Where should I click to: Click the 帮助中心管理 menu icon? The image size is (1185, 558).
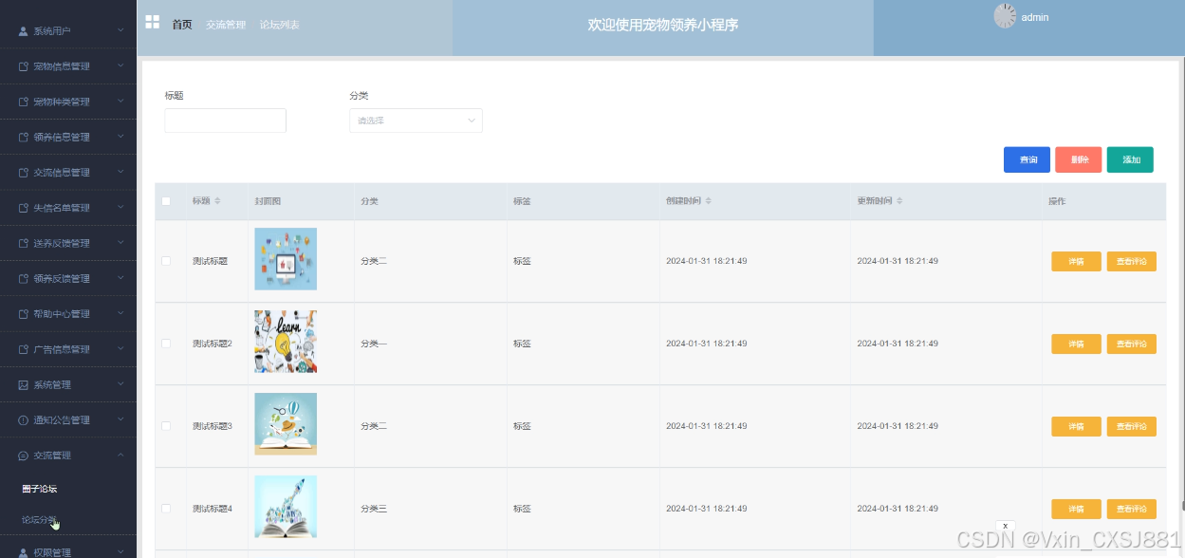(x=24, y=314)
